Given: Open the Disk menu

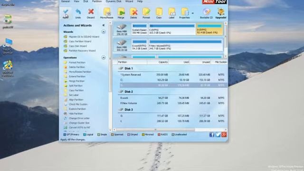Looking at the screenshot, I should [x=85, y=1].
